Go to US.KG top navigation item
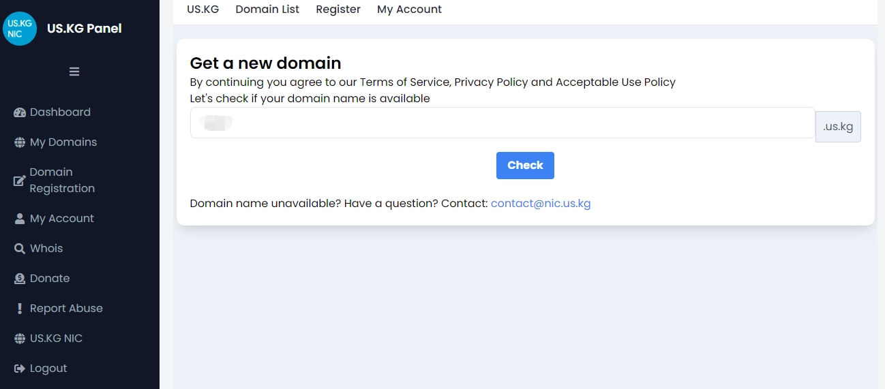Image resolution: width=885 pixels, height=389 pixels. click(x=202, y=10)
